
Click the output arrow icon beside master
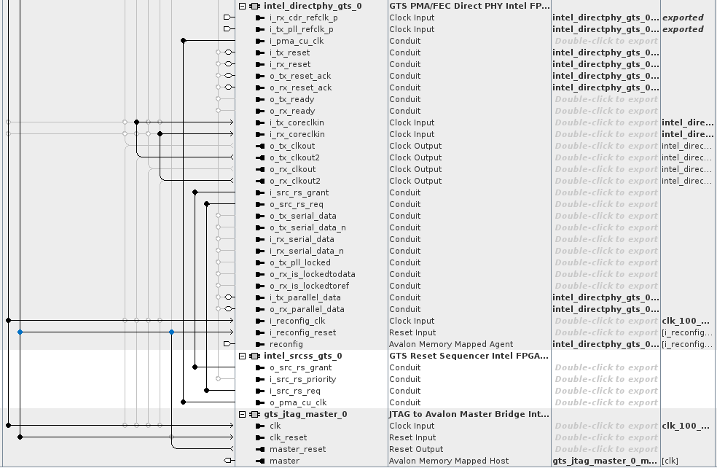[x=260, y=461]
